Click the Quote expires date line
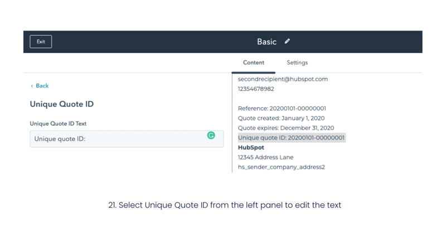The height and width of the screenshot is (233, 446). point(286,128)
